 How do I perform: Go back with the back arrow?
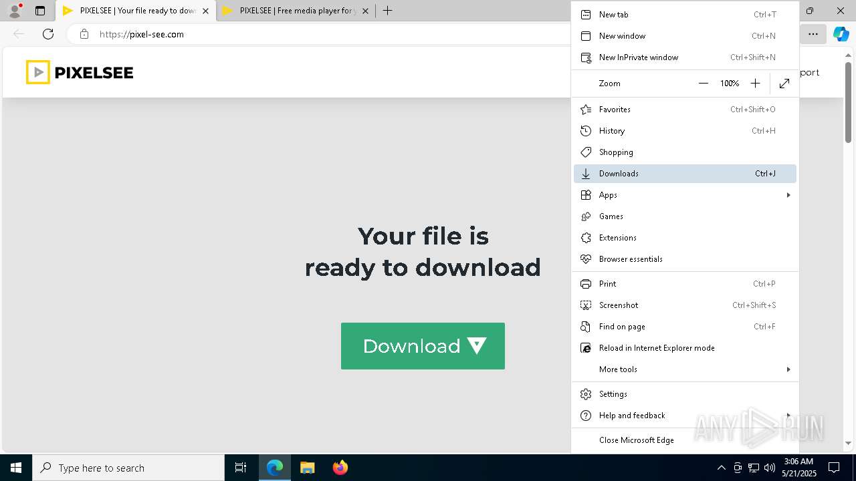[19, 34]
